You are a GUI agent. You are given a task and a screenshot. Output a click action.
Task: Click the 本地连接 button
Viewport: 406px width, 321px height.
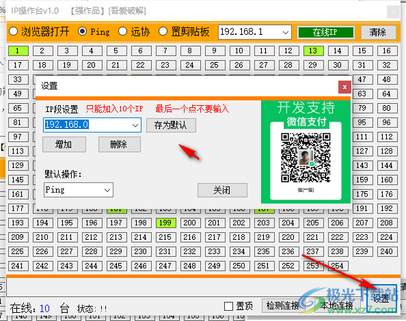click(336, 306)
